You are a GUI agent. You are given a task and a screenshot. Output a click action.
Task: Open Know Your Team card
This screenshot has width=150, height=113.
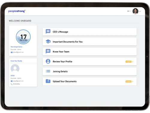click(90, 52)
